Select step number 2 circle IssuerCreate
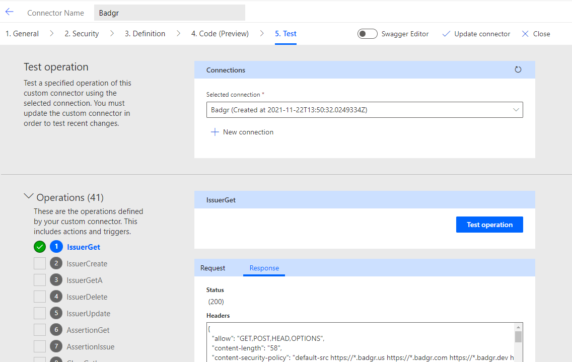 [x=56, y=263]
